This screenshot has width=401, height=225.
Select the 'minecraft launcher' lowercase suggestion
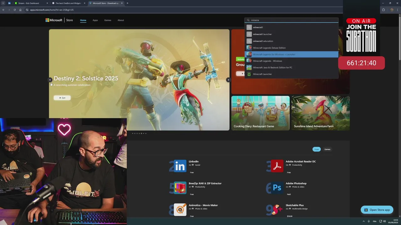pos(291,34)
